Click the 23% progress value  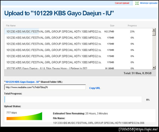pyautogui.click(x=132, y=32)
